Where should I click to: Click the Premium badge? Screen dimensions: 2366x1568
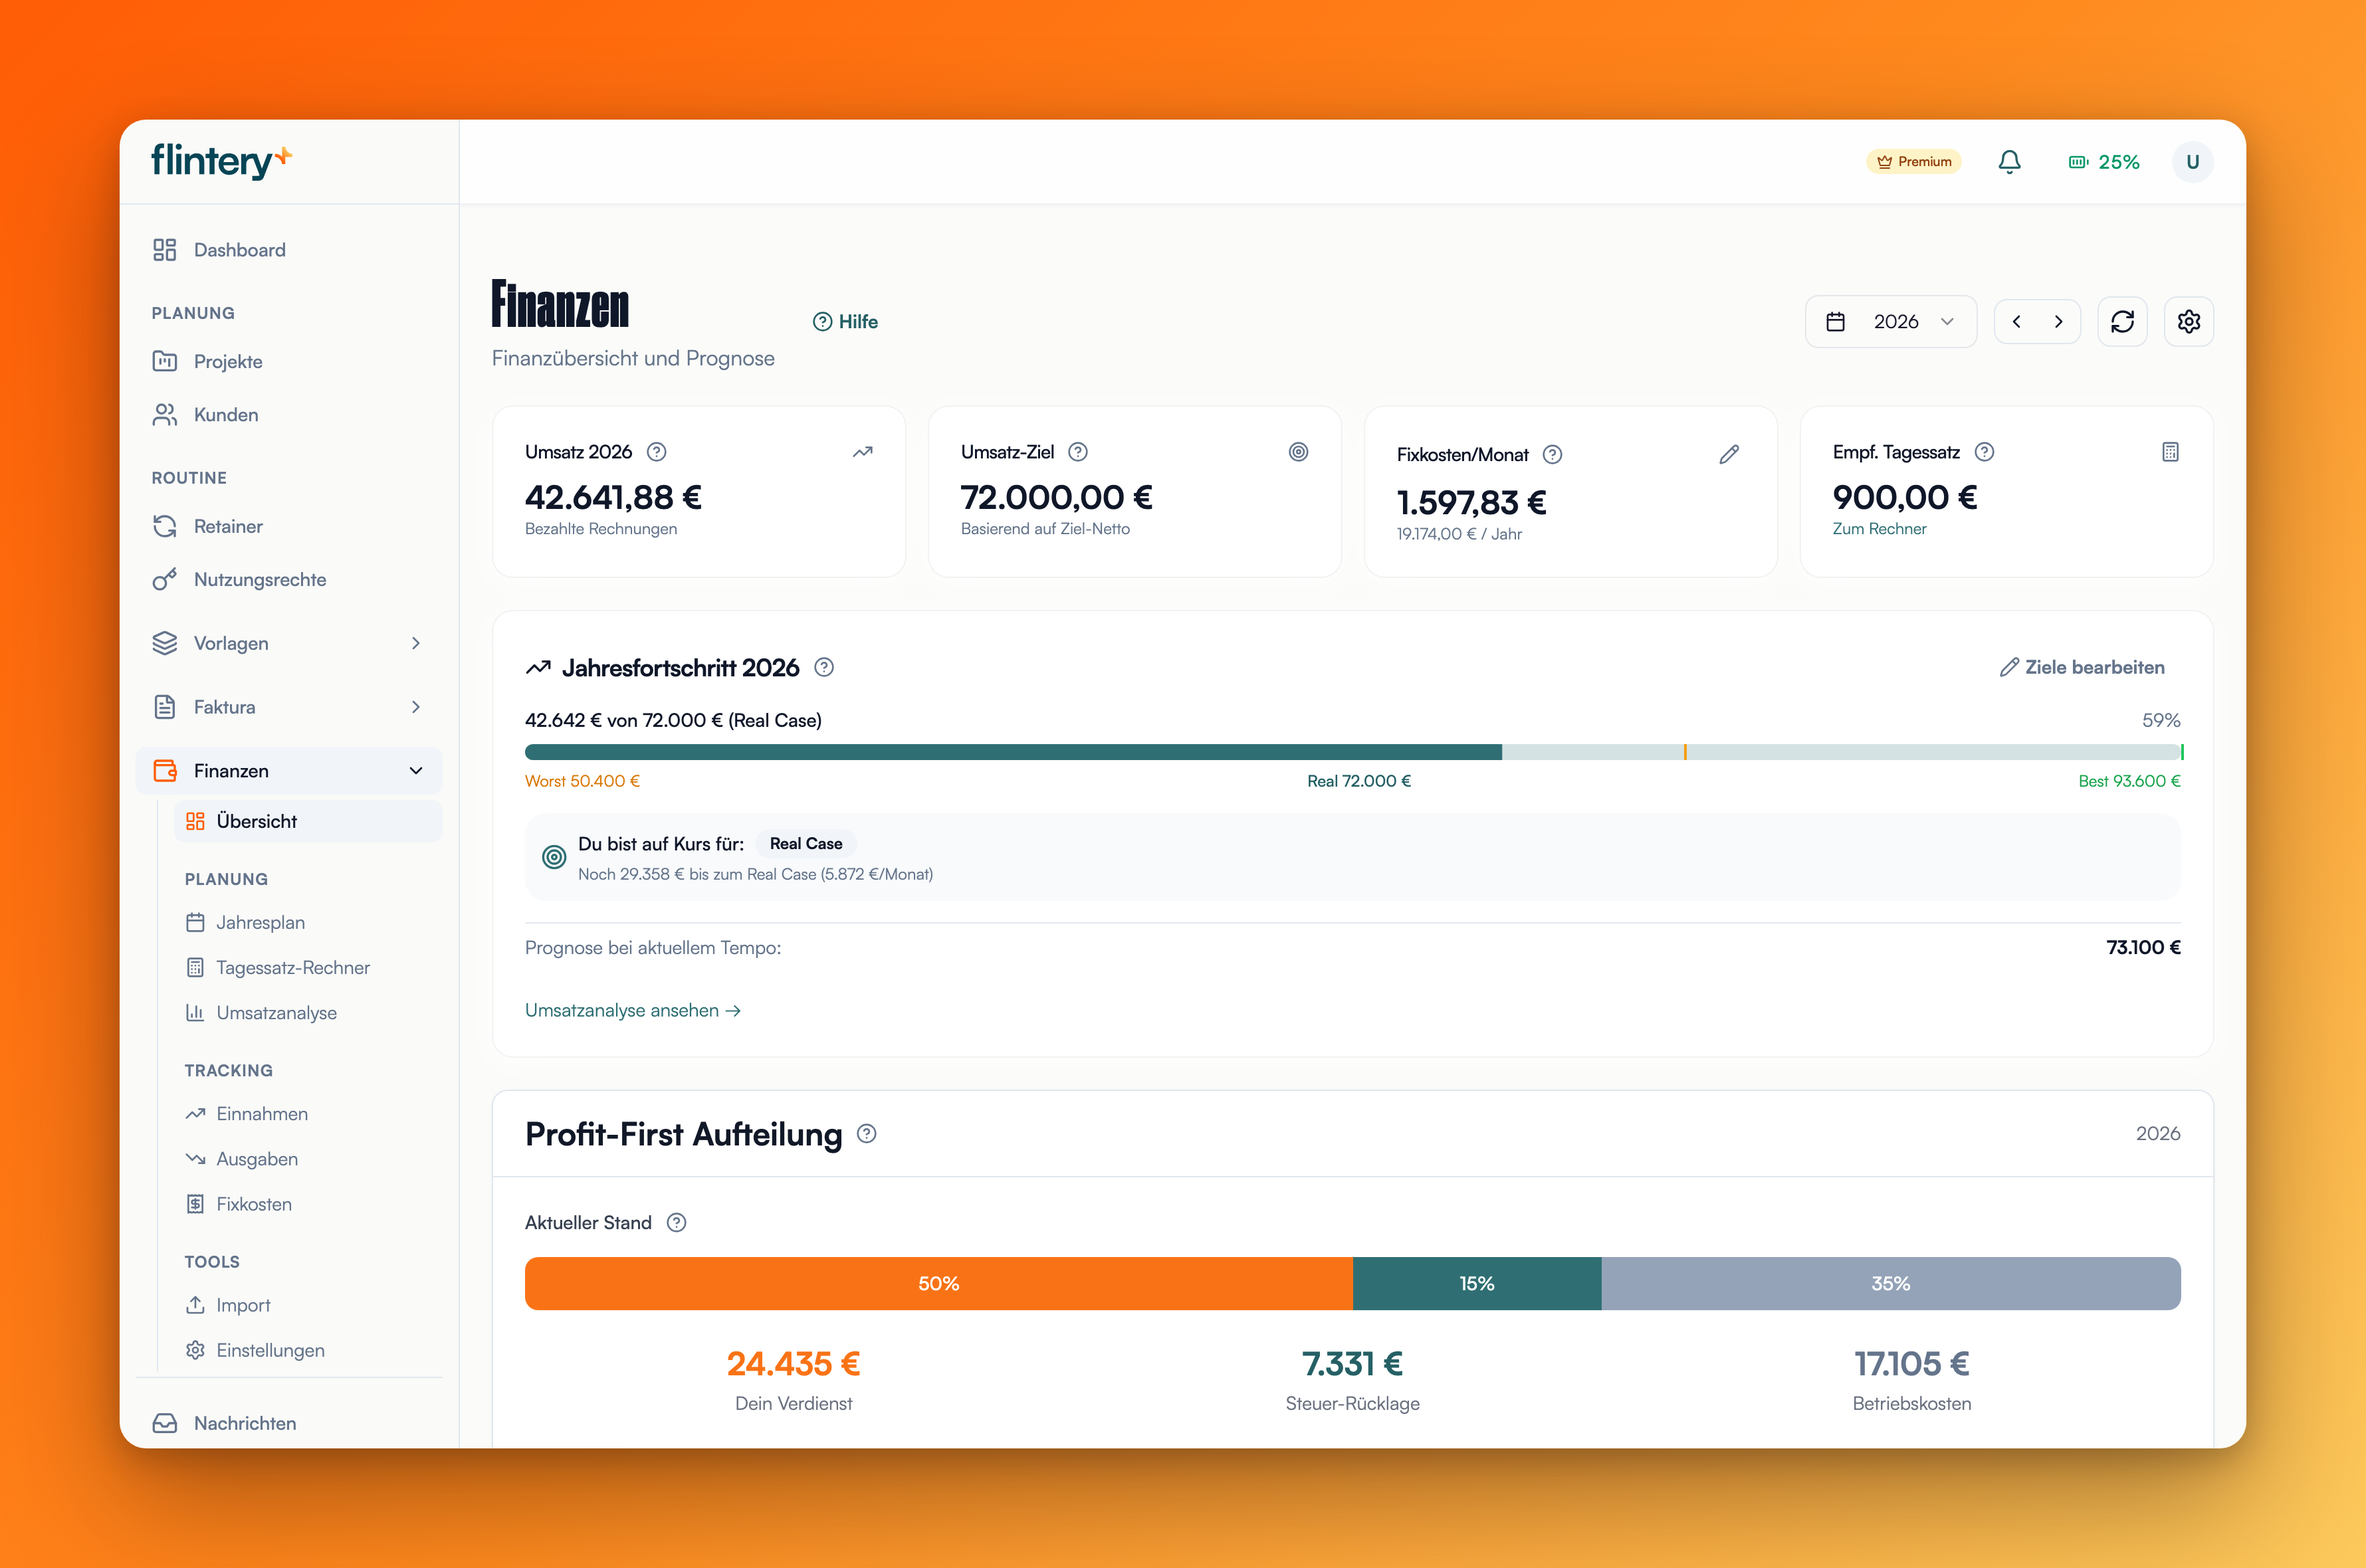(1913, 162)
